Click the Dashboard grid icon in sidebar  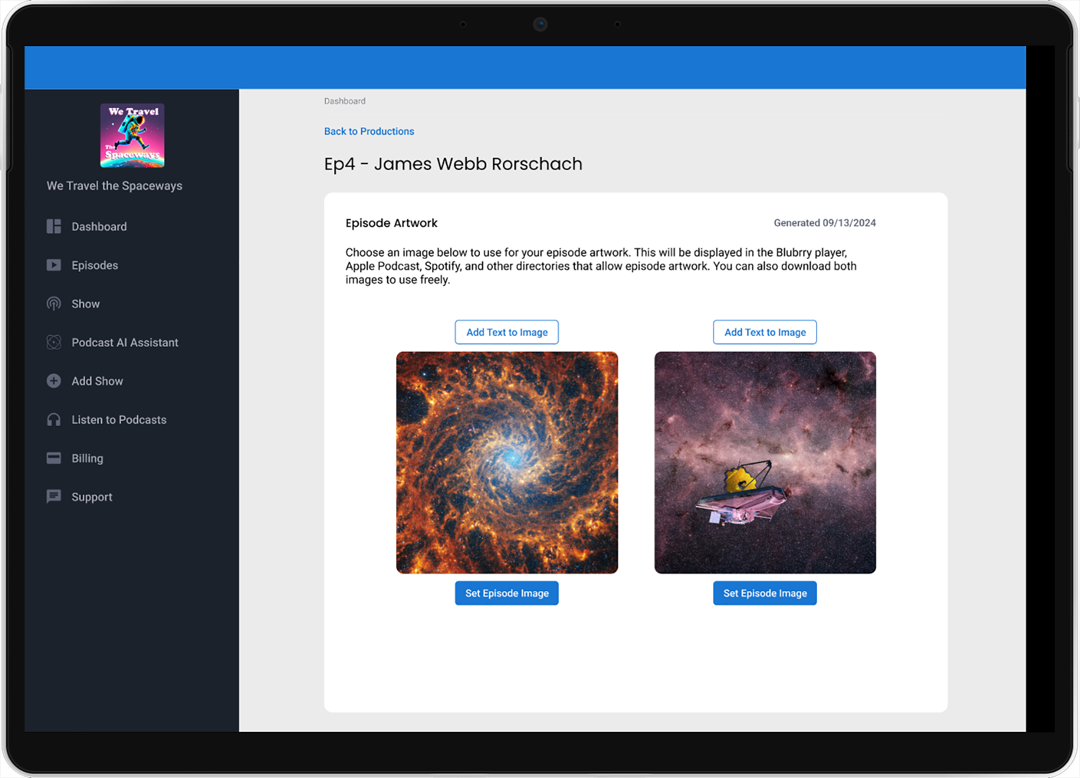53,227
